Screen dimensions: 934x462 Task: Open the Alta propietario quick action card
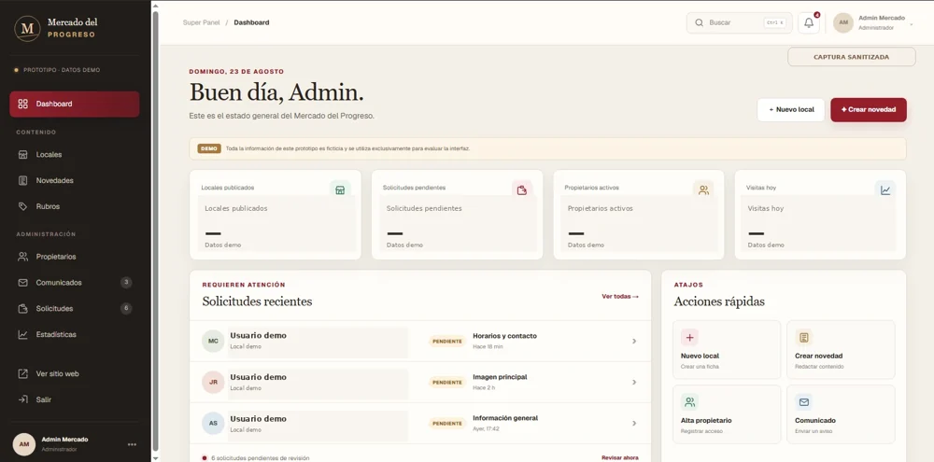[727, 414]
